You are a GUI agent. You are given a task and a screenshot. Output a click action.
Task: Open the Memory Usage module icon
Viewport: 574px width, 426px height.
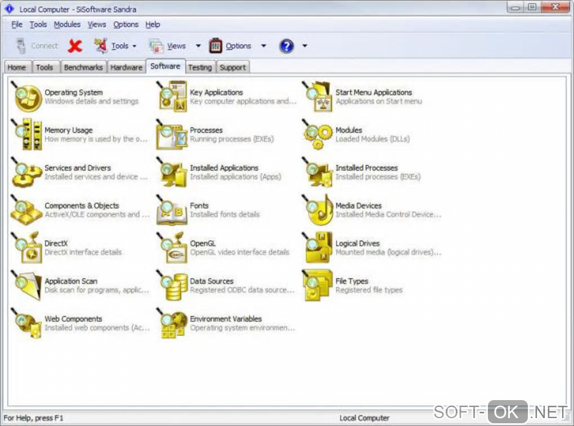[x=26, y=135]
